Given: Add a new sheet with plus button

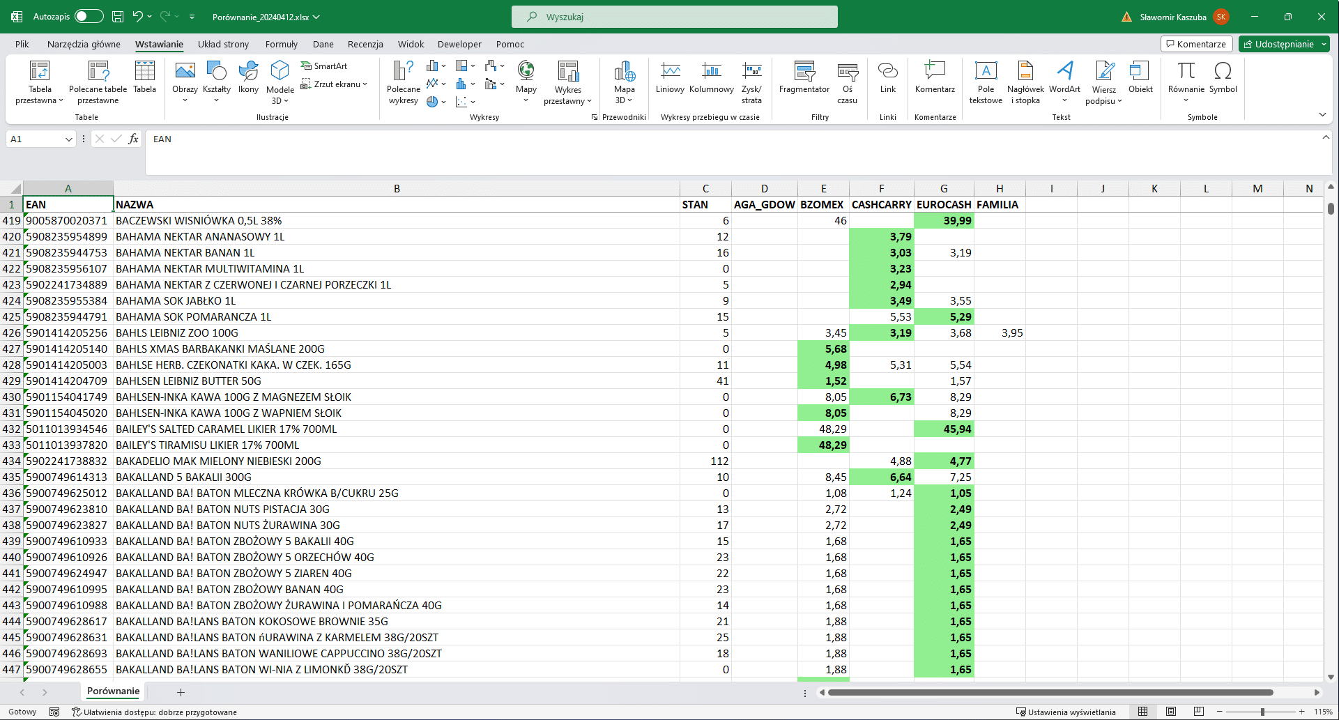Looking at the screenshot, I should tap(181, 692).
